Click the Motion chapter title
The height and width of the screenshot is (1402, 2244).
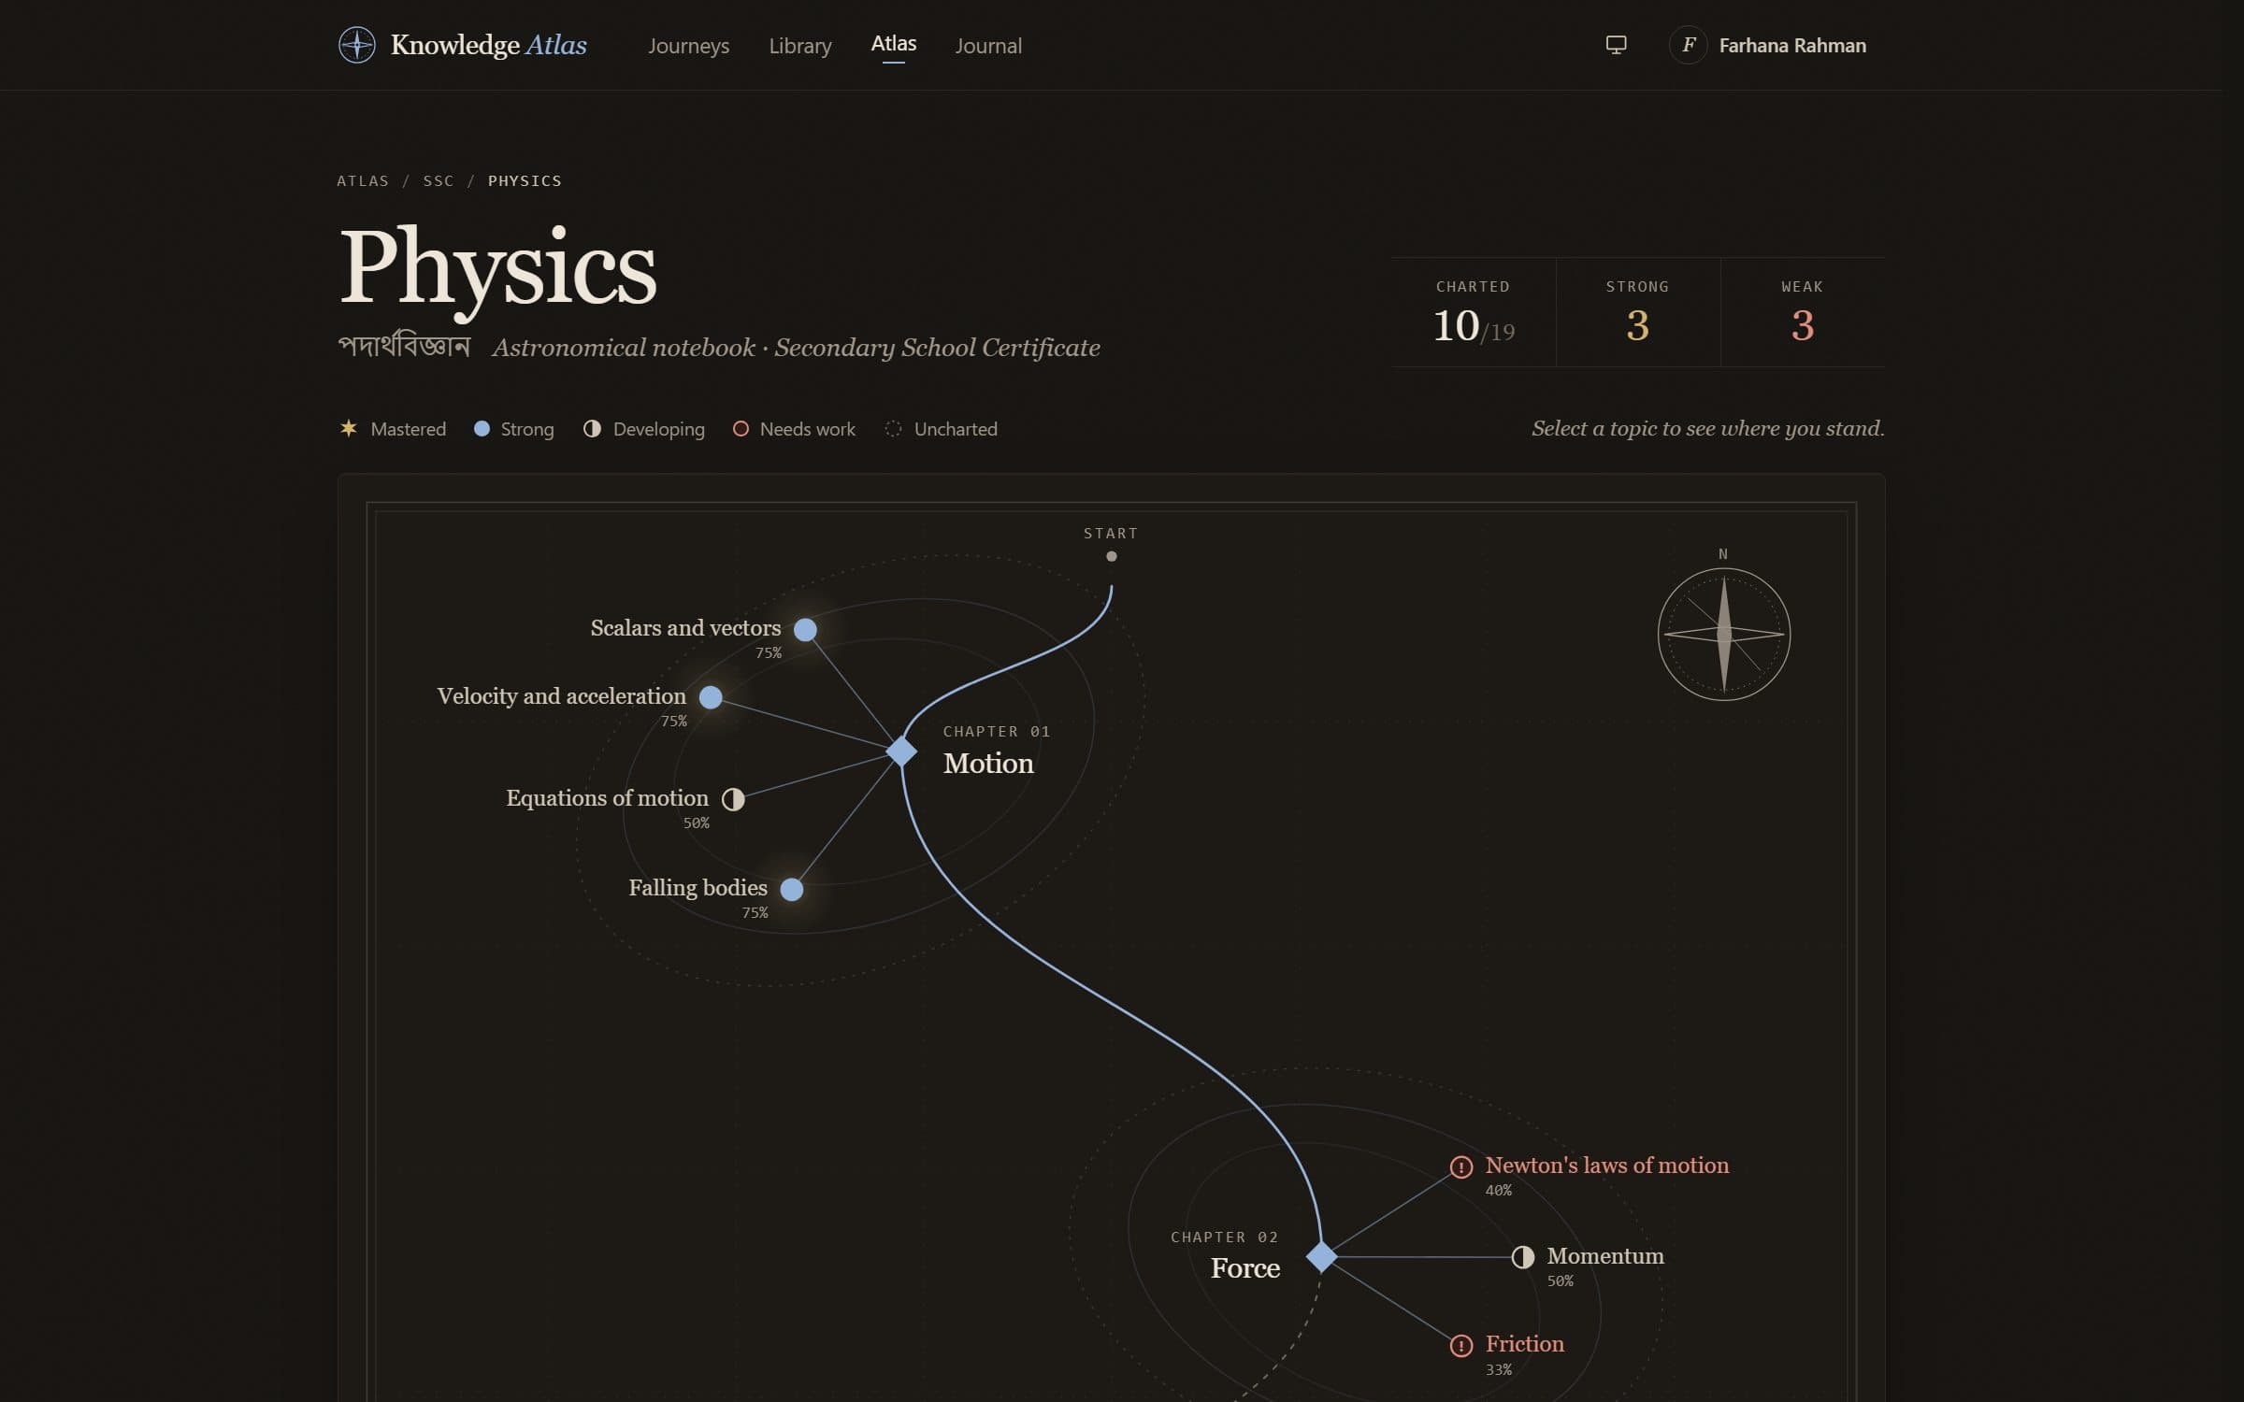[x=988, y=764]
